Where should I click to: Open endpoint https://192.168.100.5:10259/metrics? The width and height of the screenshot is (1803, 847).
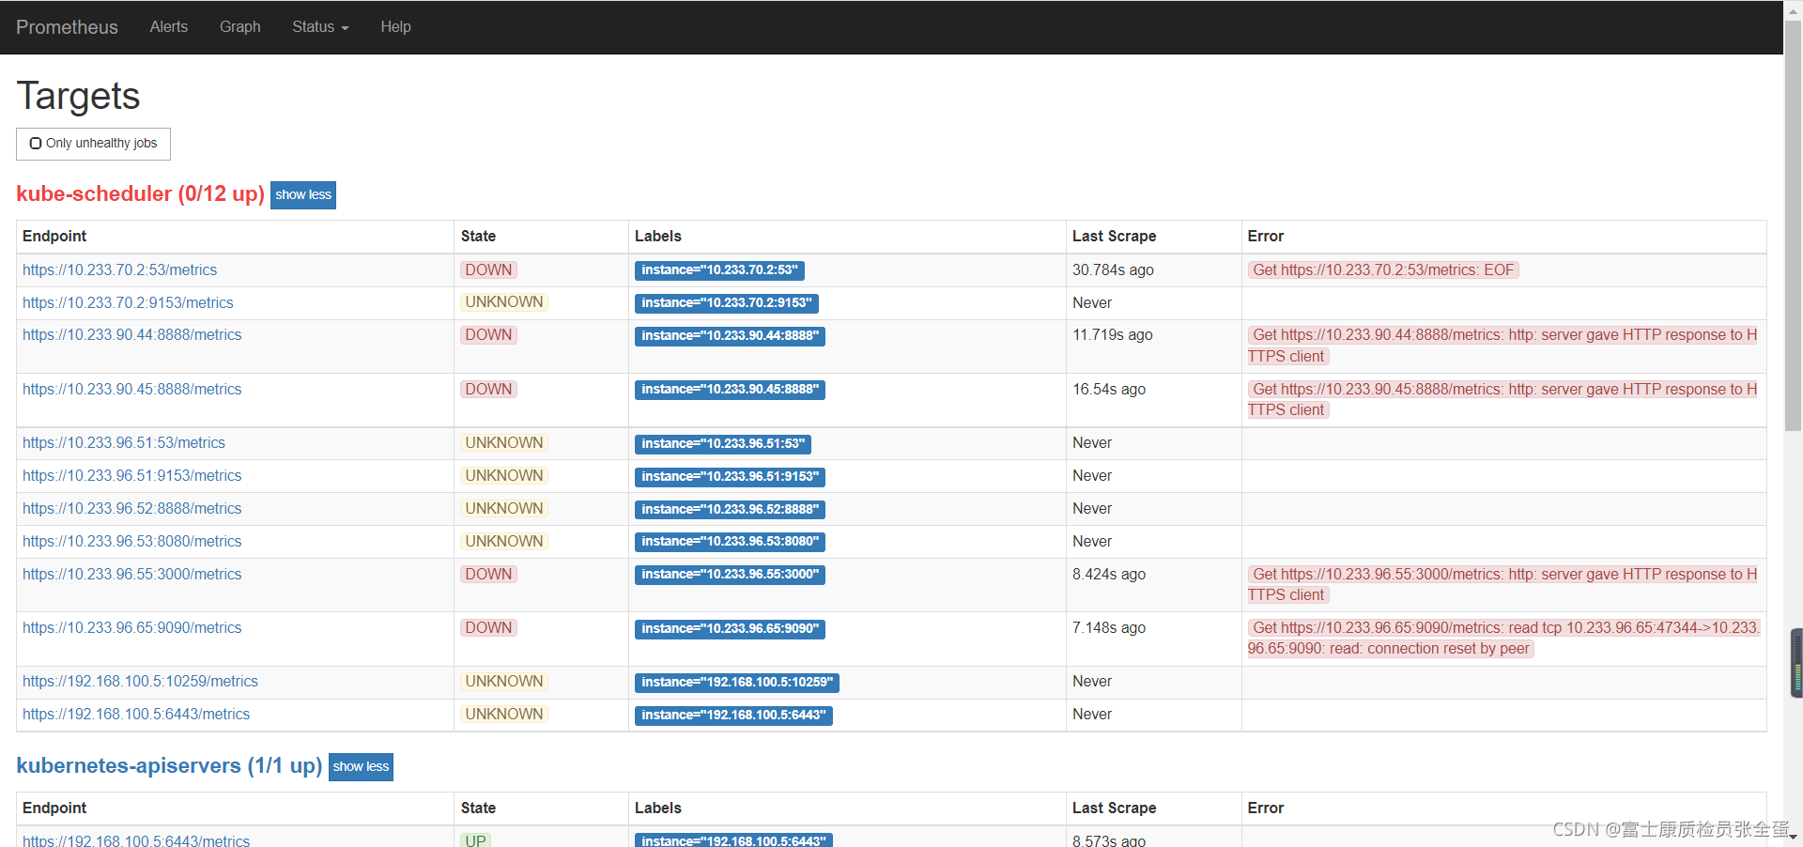[140, 682]
